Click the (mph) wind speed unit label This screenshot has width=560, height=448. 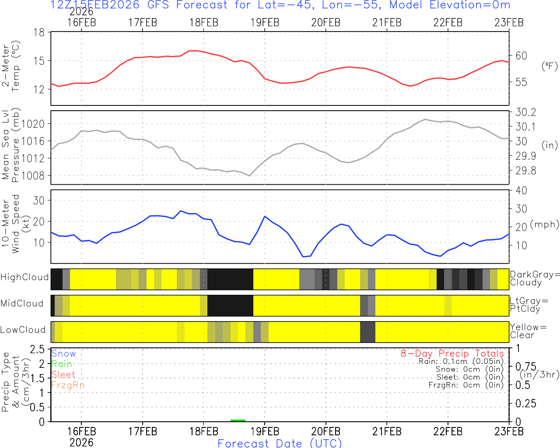point(544,224)
